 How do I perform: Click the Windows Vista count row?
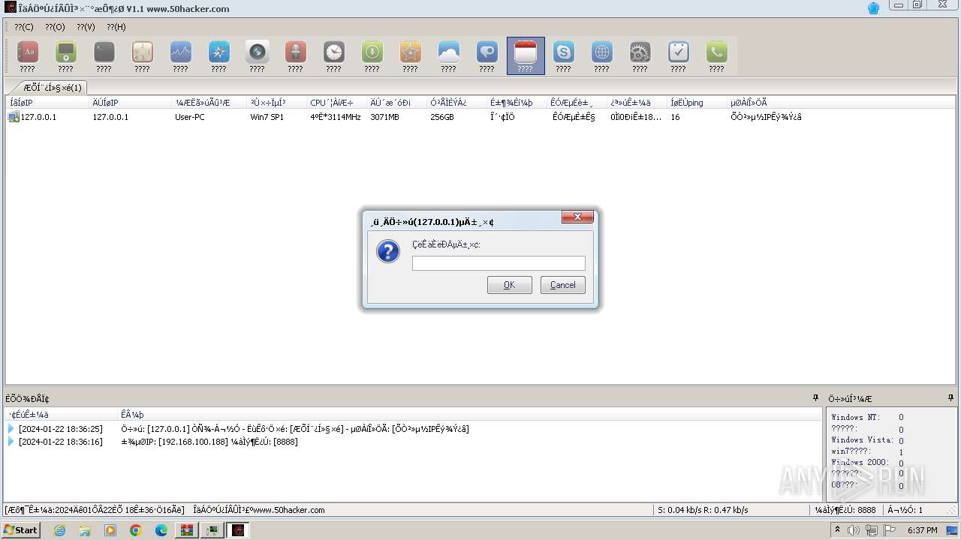pos(867,440)
